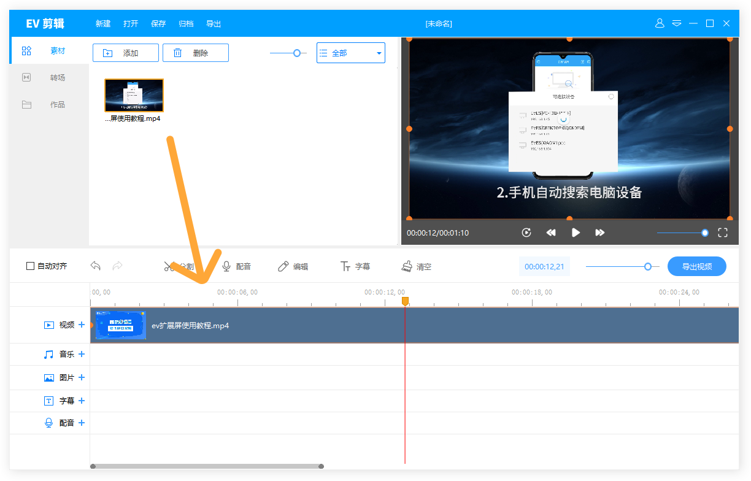Add a picture via the 图片 plus icon
Screen dimensions: 751x481
[x=81, y=377]
